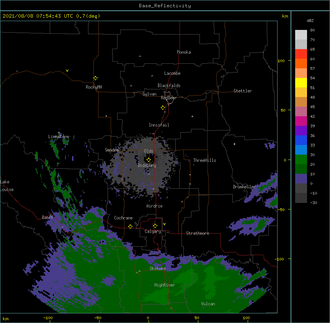Click the Calgary city label
The height and width of the screenshot is (323, 330).
point(153,231)
